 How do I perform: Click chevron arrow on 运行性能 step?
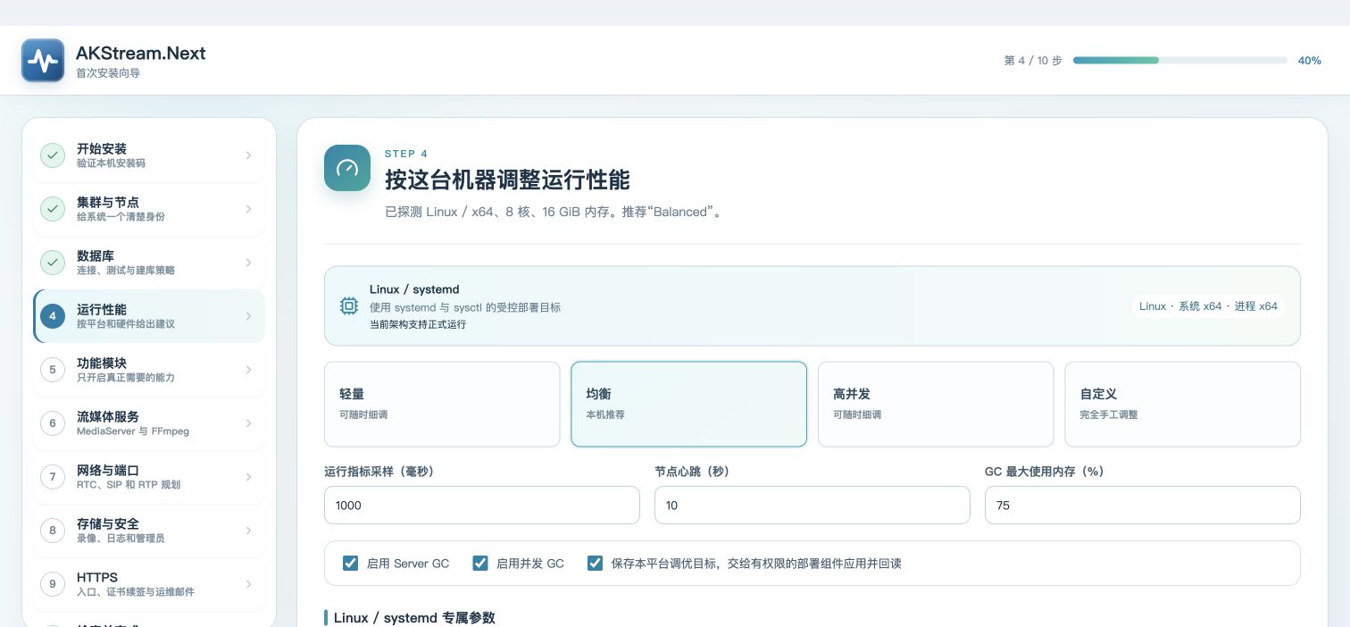tap(248, 316)
